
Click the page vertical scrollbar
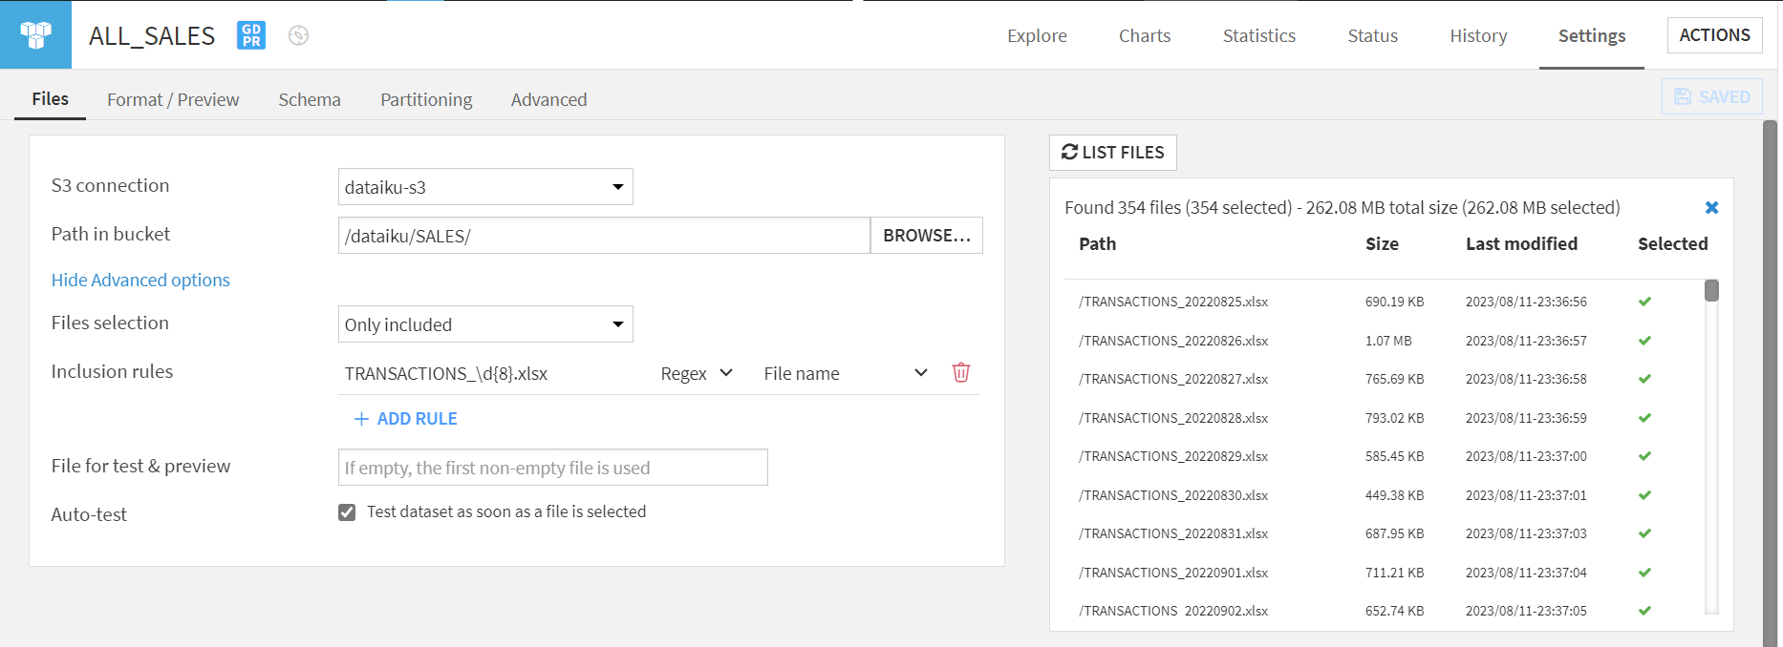(x=1770, y=382)
